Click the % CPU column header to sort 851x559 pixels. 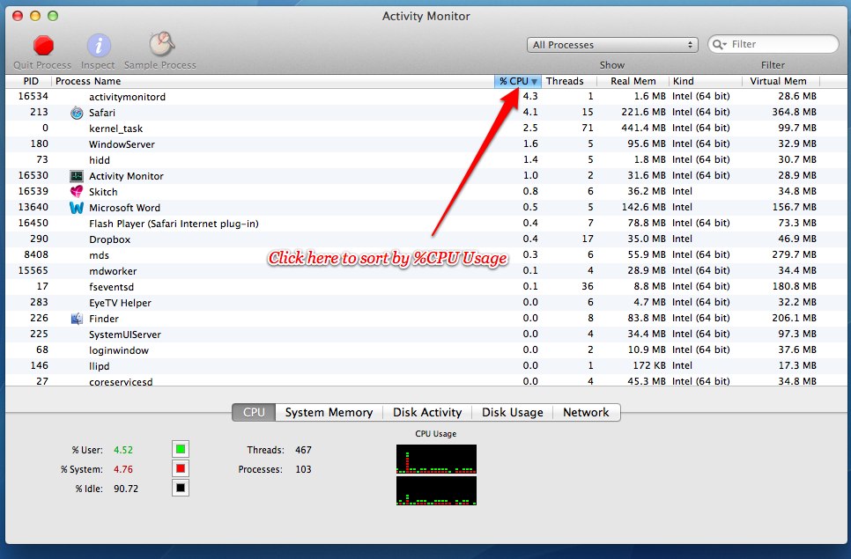[518, 81]
